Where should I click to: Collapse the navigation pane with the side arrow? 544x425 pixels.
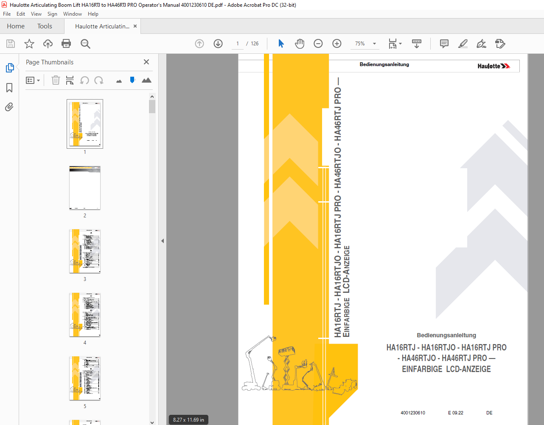pyautogui.click(x=163, y=241)
